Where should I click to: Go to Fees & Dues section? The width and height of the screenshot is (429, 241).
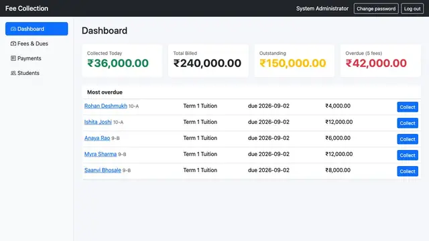(x=37, y=44)
